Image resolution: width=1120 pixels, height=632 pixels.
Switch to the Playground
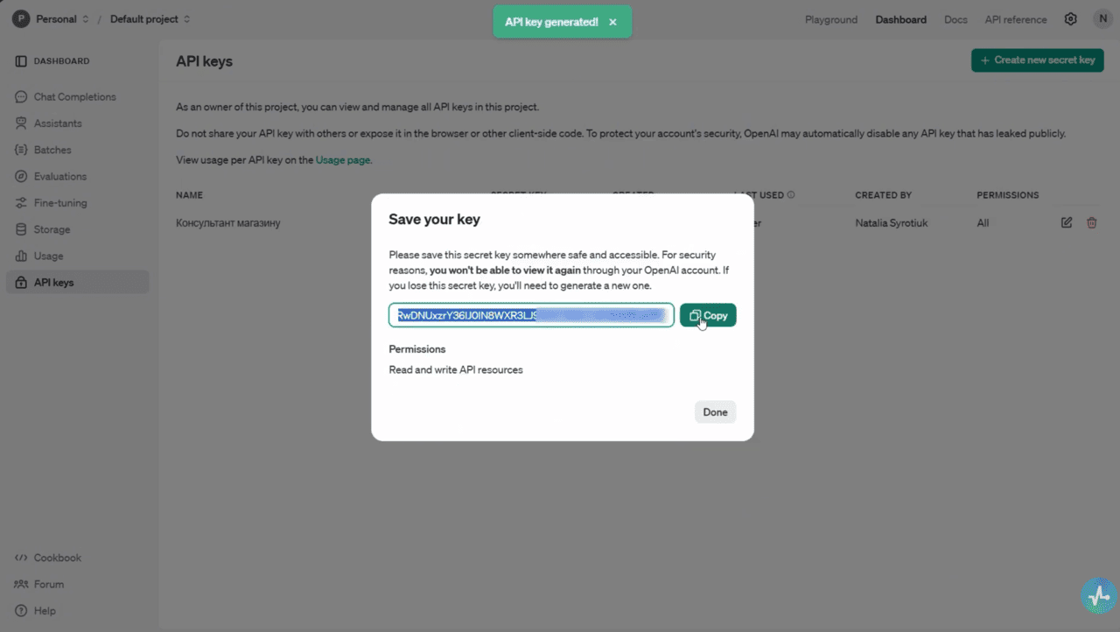[x=830, y=18]
